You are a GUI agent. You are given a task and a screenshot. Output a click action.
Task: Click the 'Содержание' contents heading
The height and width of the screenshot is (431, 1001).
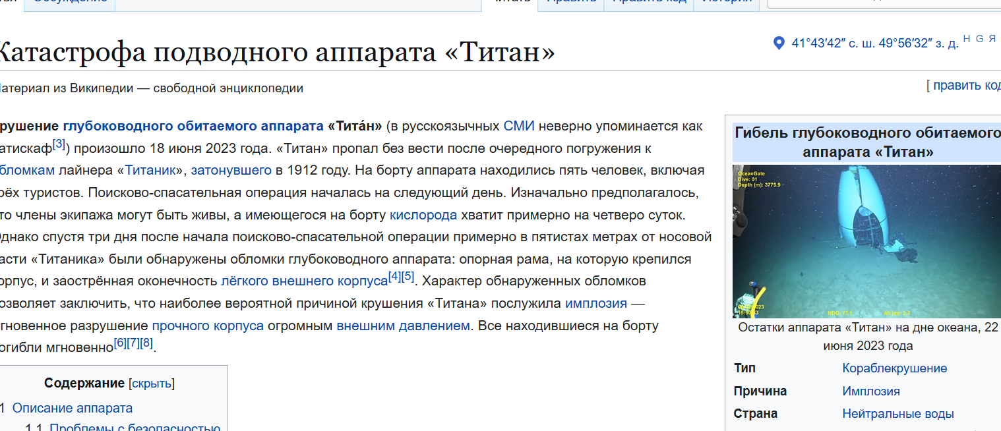(x=84, y=384)
